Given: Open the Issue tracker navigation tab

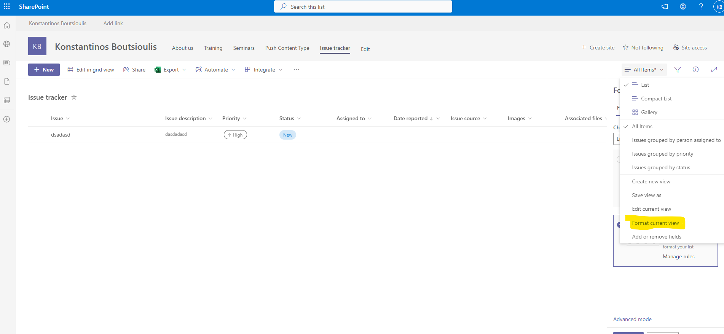Looking at the screenshot, I should pos(335,48).
